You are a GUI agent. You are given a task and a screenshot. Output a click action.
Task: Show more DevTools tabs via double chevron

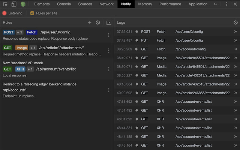click(x=215, y=4)
